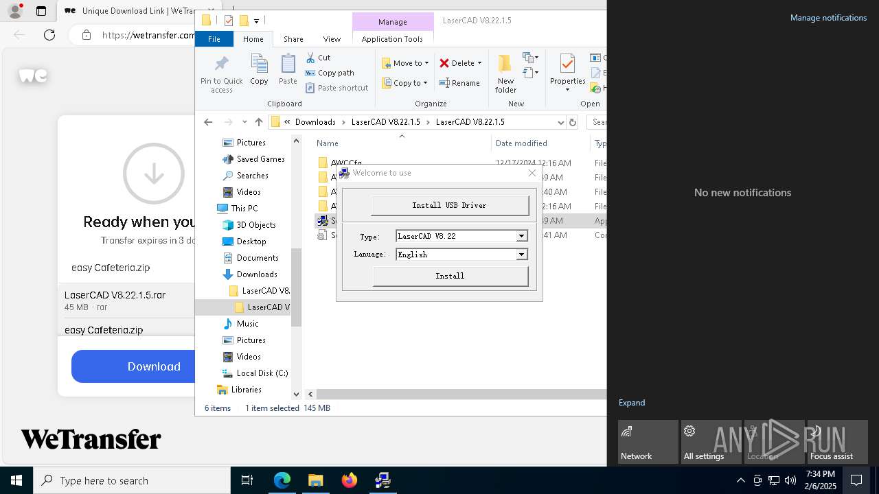Select Documents in navigation pane
Viewport: 879px width, 494px height.
pos(250,258)
